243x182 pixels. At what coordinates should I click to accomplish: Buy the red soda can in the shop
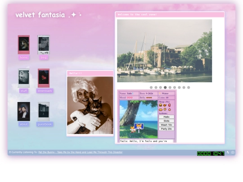coord(169,105)
